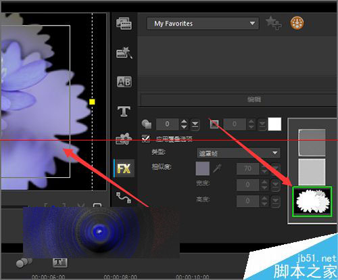Screen dimensions: 338x280
Task: Select the dark gray mask frame thumbnail
Action: coord(312,143)
